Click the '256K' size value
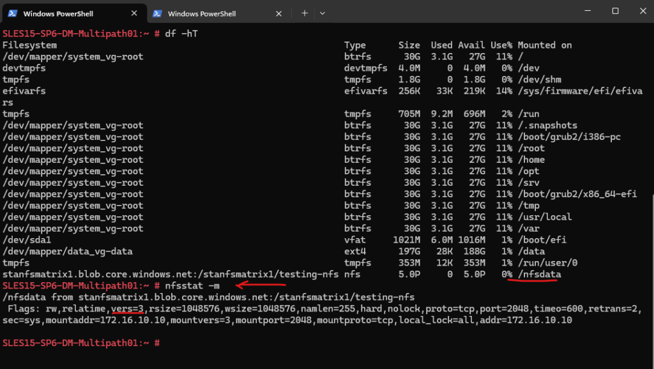The image size is (654, 369). [409, 91]
